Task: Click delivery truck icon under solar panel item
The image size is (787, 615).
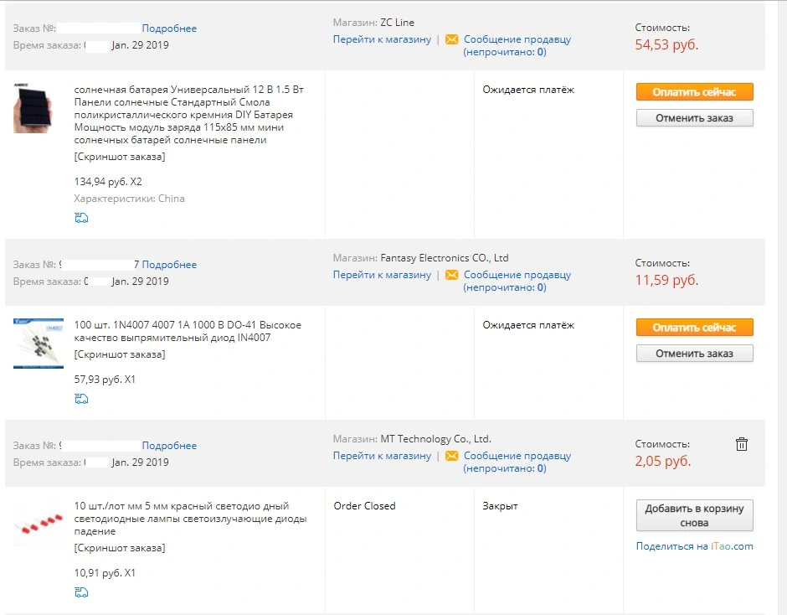Action: [81, 218]
